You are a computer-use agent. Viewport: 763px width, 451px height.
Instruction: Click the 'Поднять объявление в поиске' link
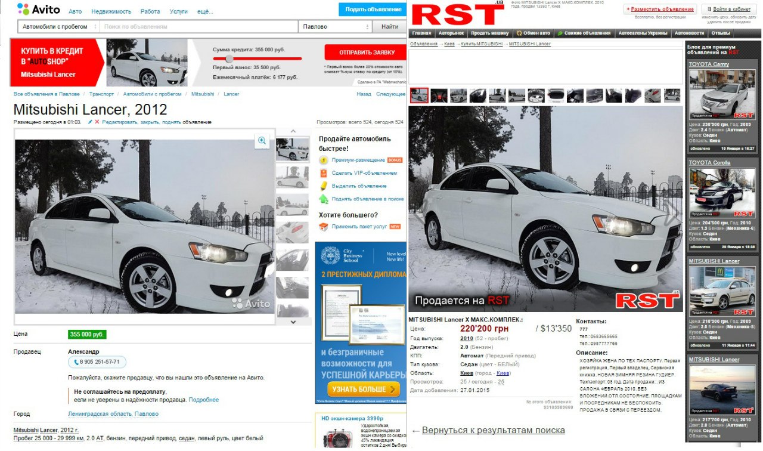[x=368, y=199]
